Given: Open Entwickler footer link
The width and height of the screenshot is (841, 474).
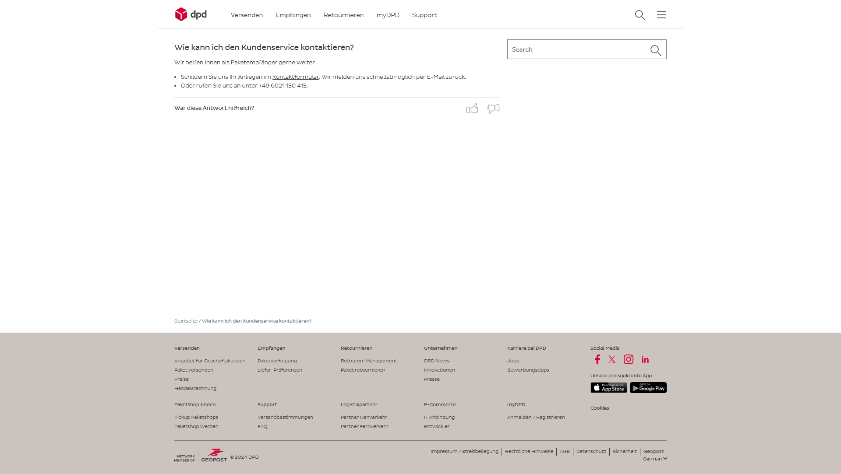Looking at the screenshot, I should (x=437, y=426).
